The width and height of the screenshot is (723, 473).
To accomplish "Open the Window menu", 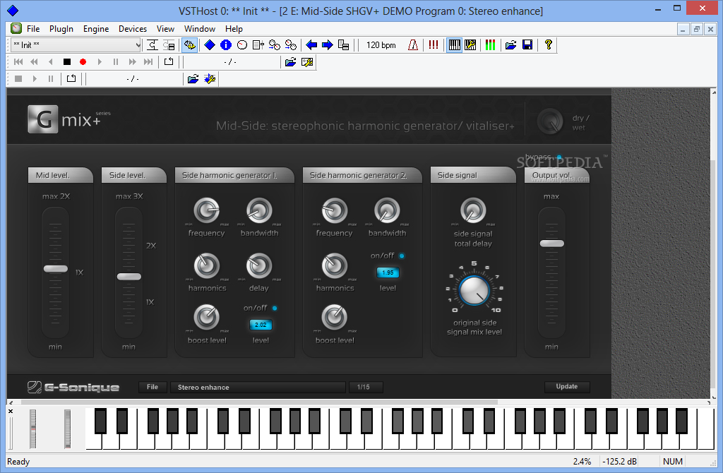I will tap(200, 28).
